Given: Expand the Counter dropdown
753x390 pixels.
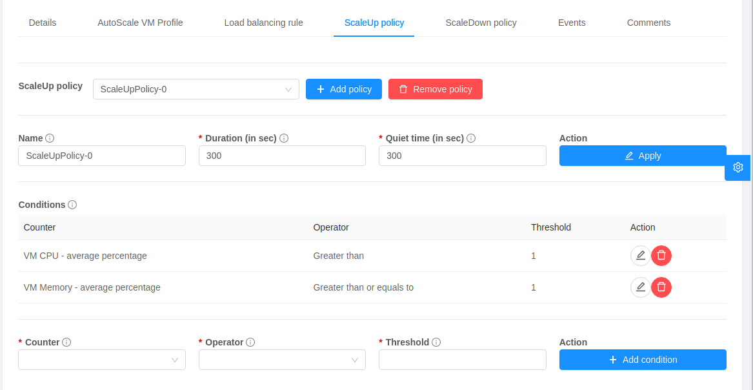Looking at the screenshot, I should point(102,360).
